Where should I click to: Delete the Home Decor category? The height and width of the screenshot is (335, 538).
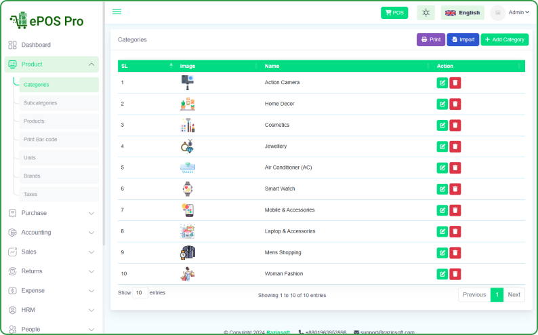coord(455,104)
